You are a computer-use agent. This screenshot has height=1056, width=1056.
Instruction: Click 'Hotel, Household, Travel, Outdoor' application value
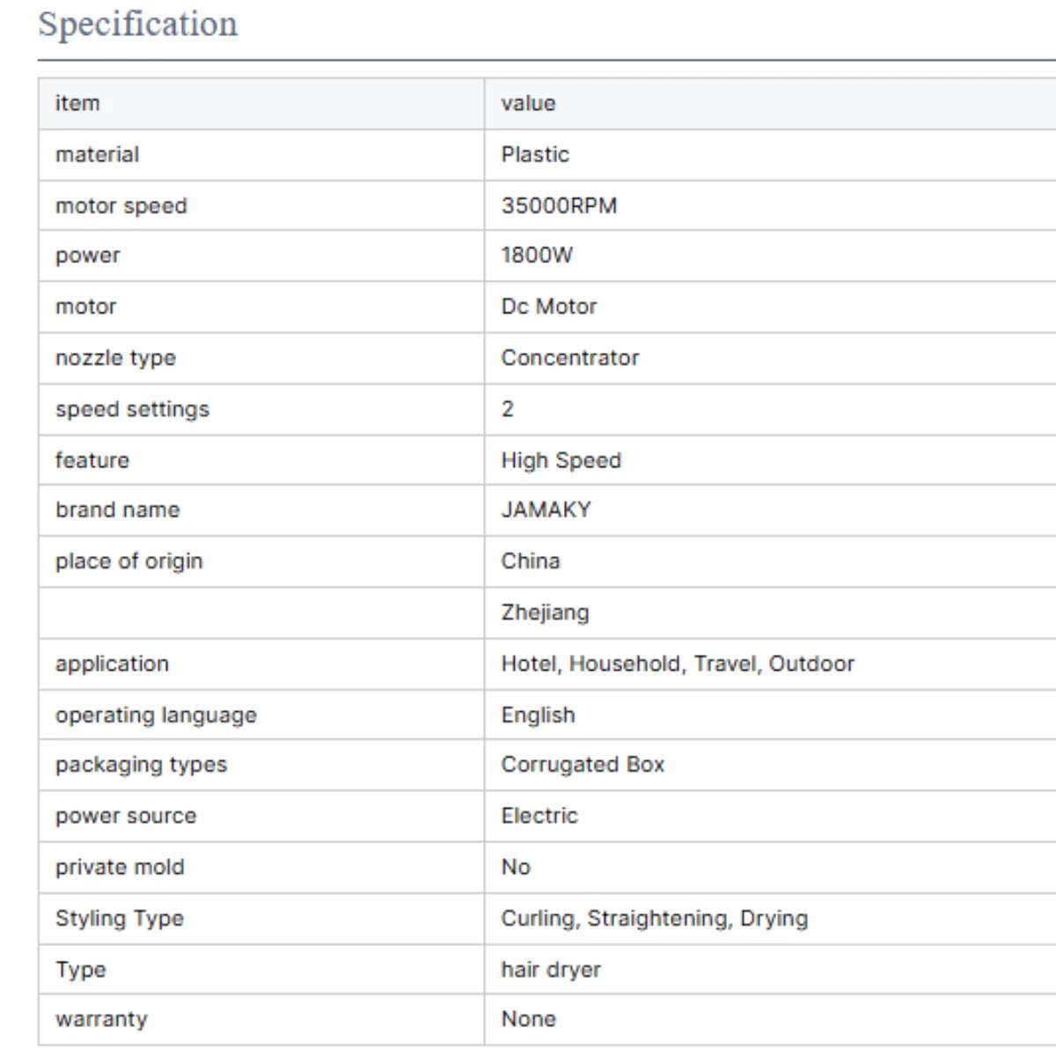678,664
